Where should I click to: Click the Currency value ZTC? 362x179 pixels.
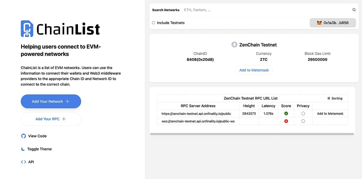264,59
